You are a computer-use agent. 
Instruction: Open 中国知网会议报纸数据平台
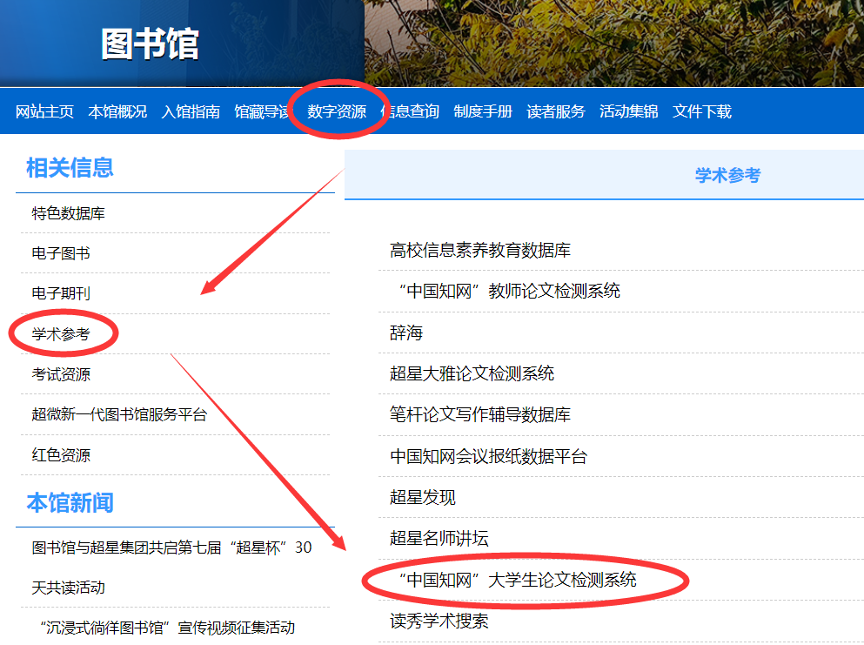pyautogui.click(x=488, y=456)
